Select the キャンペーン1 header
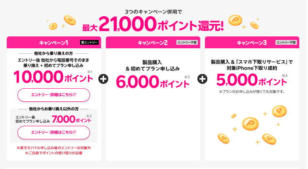 (54, 42)
